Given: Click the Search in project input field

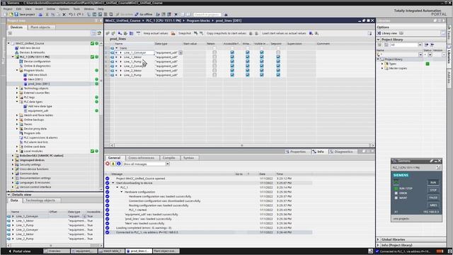Looking at the screenshot, I should click(x=207, y=14).
